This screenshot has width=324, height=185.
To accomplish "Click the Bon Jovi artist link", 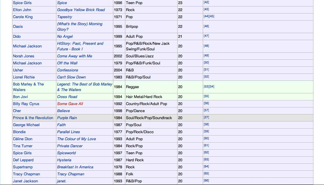I will pyautogui.click(x=20, y=97).
